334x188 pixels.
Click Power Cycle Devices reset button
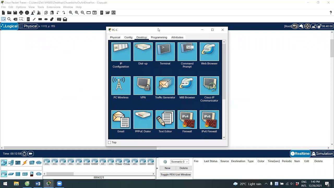tap(24, 154)
